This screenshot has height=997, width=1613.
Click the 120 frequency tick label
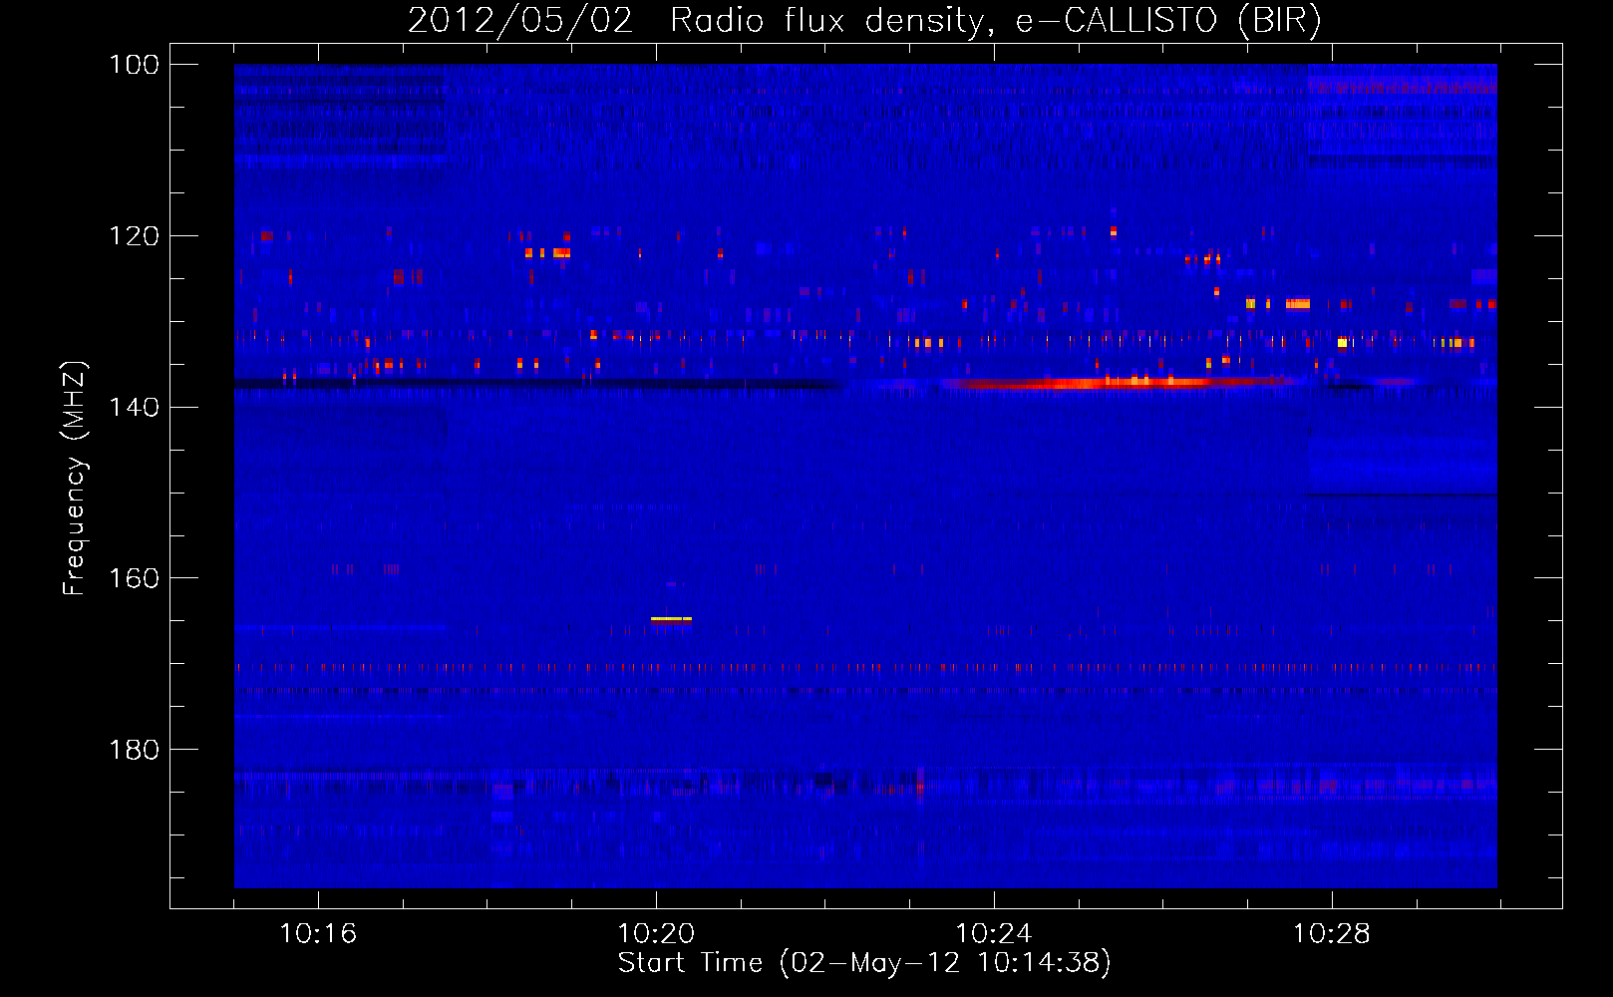tap(133, 236)
